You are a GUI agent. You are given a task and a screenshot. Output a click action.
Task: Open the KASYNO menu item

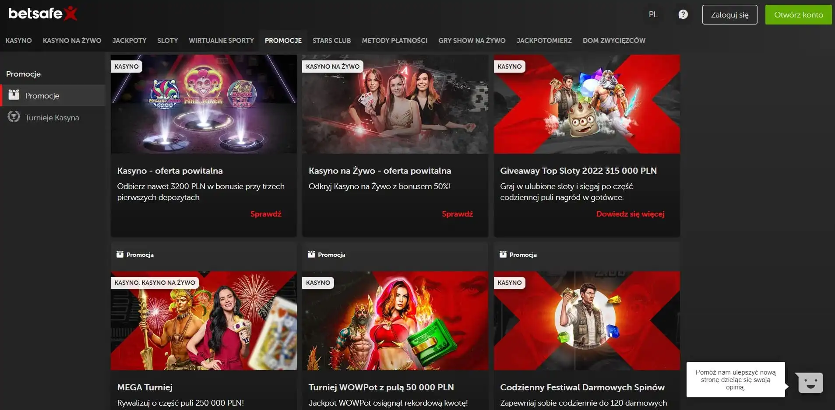(18, 40)
